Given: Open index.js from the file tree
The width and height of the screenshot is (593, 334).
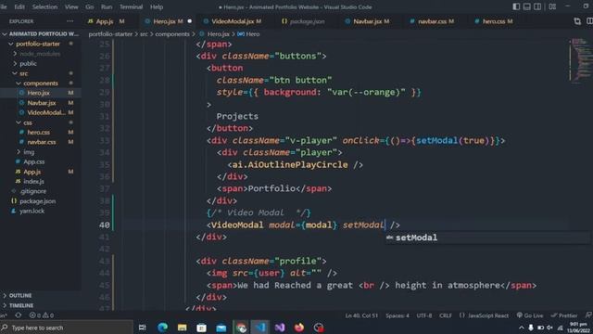Looking at the screenshot, I should 33,182.
